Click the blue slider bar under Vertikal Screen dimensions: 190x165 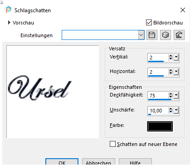(156, 61)
